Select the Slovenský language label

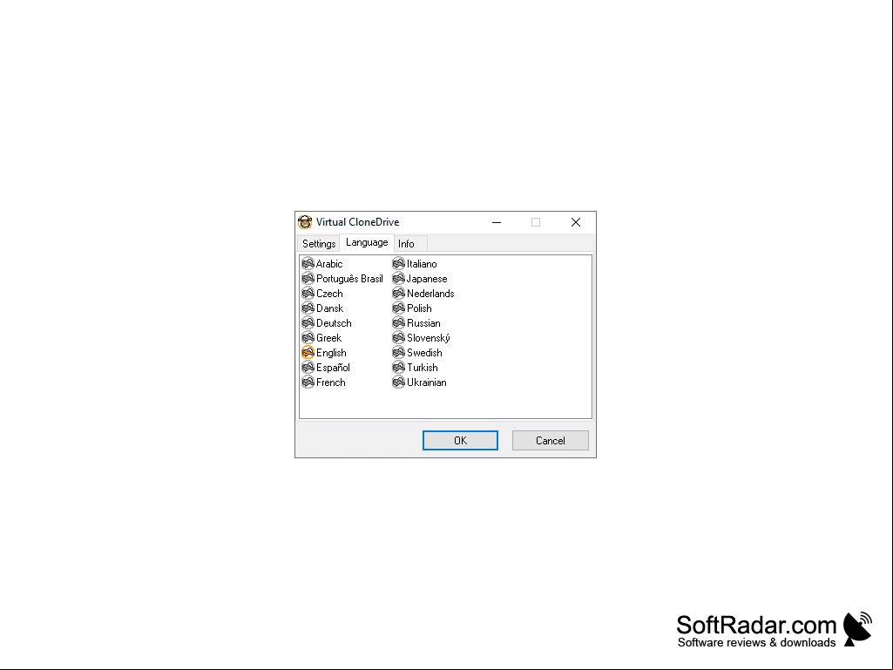tap(429, 338)
